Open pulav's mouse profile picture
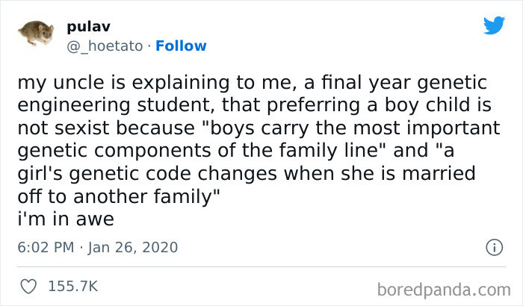The image size is (523, 306). 34,33
